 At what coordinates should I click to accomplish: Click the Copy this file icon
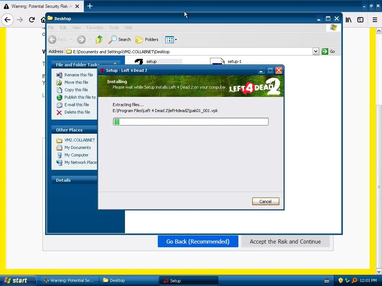[59, 90]
